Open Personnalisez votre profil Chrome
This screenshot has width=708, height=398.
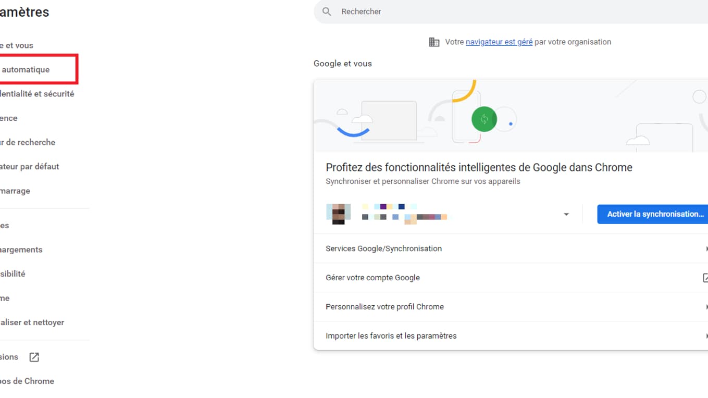click(511, 307)
